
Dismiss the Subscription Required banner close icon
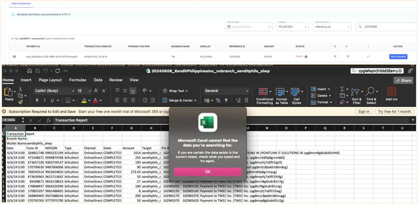click(4, 111)
